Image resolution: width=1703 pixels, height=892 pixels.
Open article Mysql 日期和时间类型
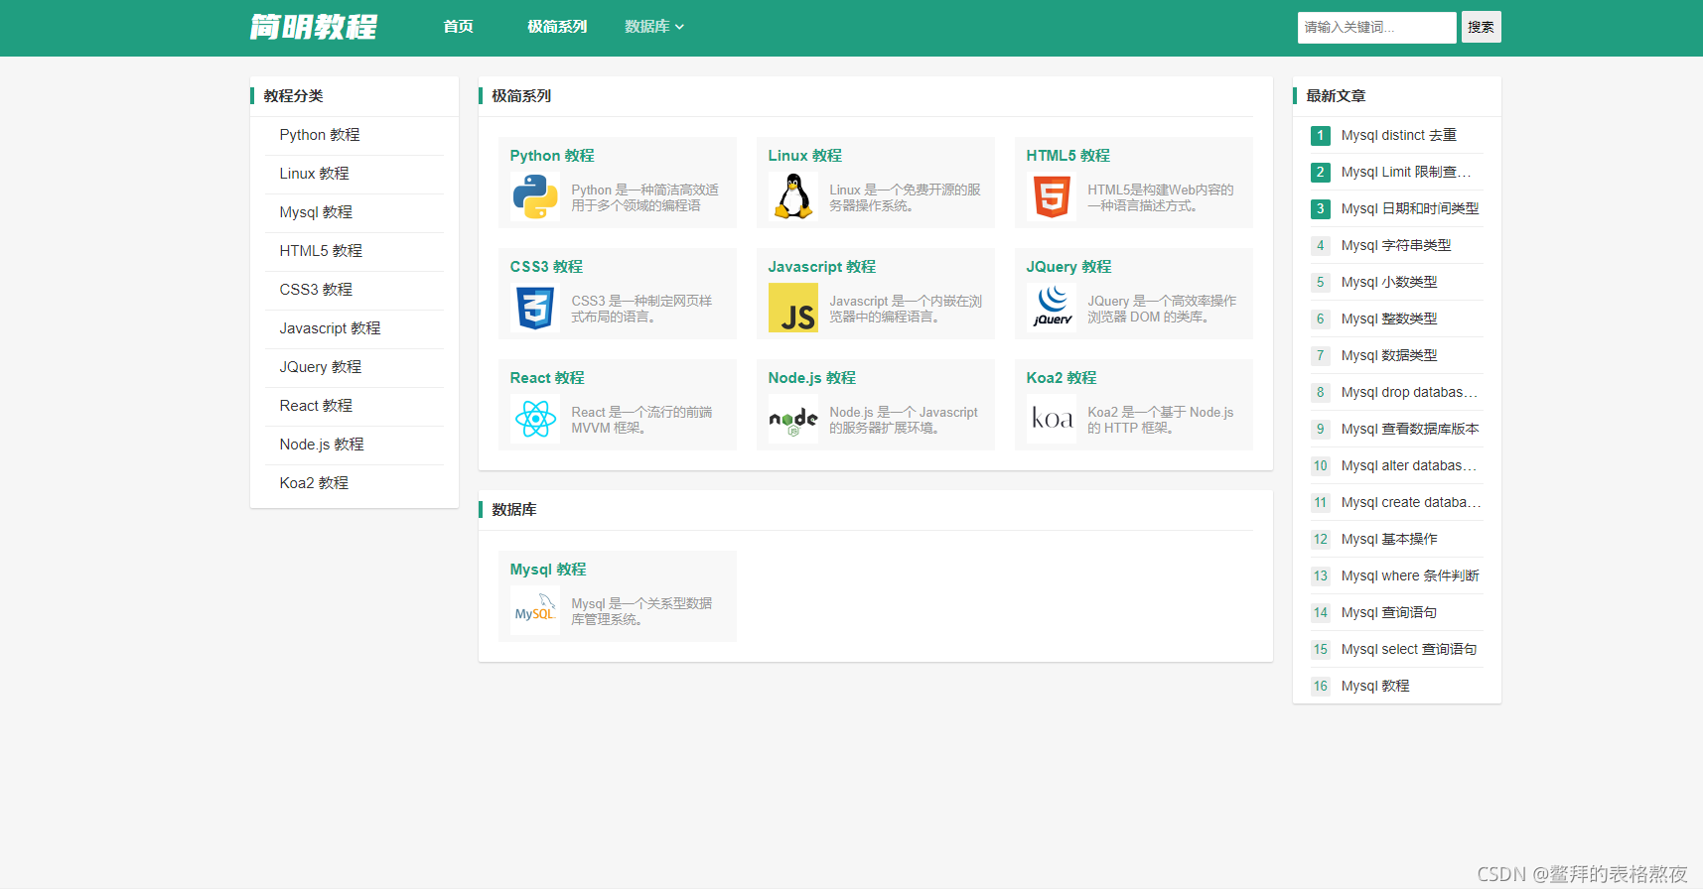(1410, 208)
